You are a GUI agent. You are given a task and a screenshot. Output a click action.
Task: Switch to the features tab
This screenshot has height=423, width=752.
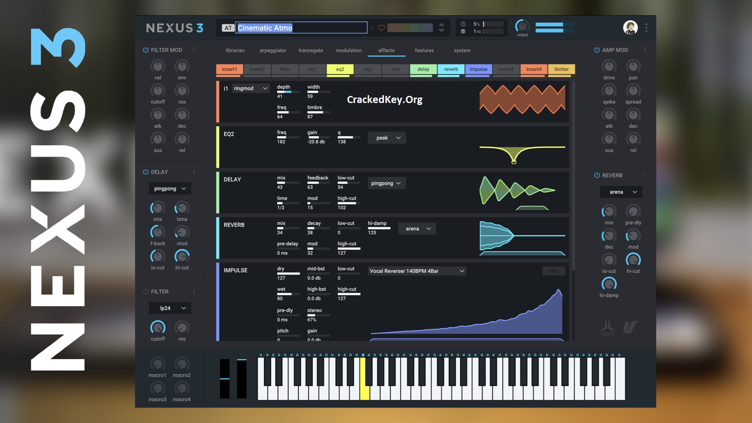coord(423,50)
